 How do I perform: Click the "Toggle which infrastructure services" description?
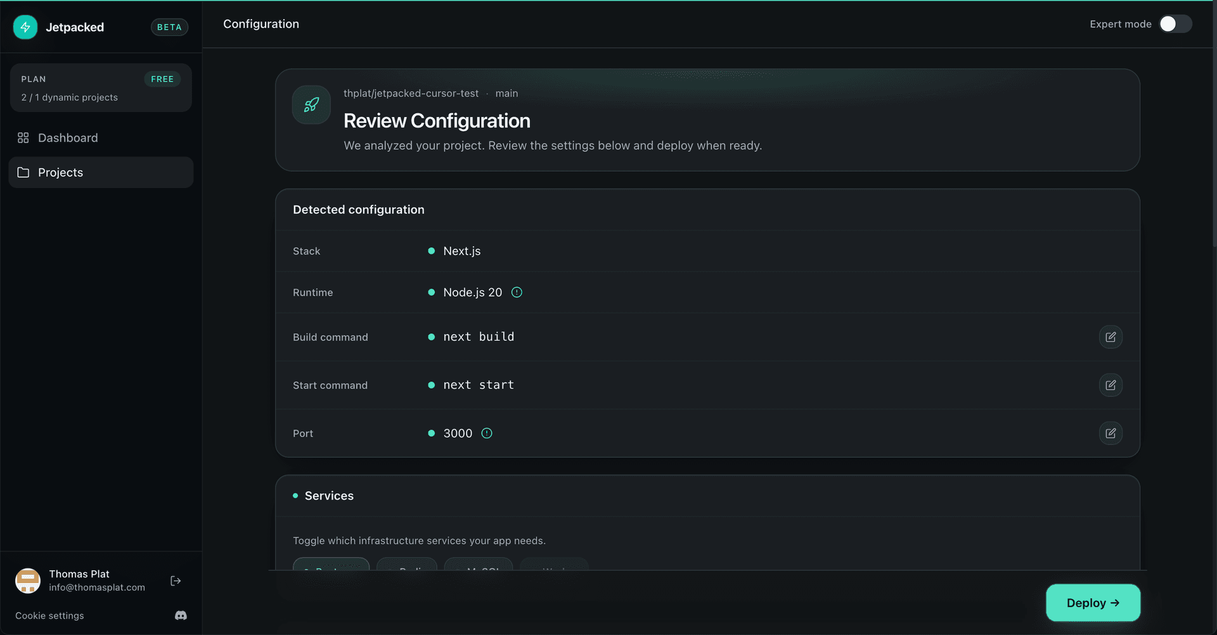(x=419, y=541)
